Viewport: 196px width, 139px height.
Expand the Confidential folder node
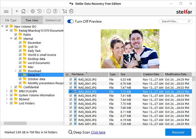11,87
